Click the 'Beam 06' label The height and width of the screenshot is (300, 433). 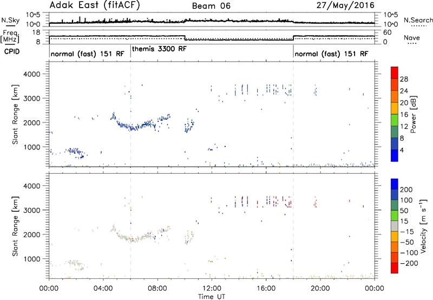pyautogui.click(x=211, y=6)
